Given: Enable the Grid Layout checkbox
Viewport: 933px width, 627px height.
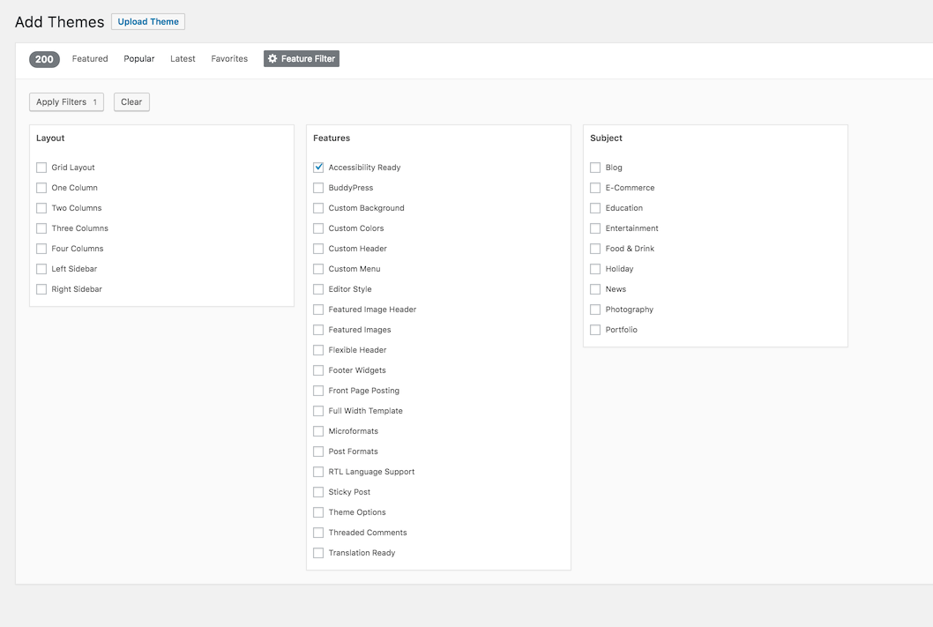Looking at the screenshot, I should coord(41,168).
